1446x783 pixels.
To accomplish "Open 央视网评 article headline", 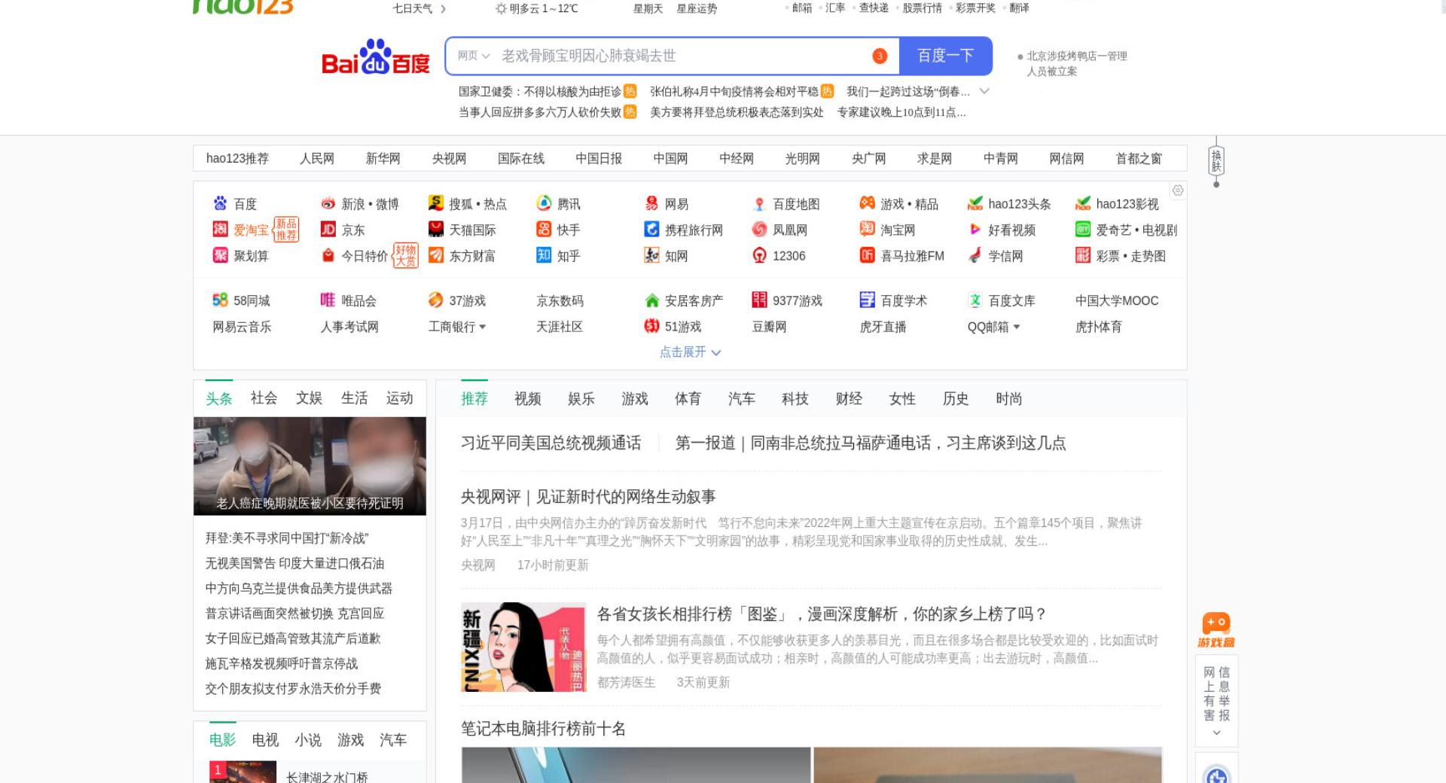I will pos(587,497).
